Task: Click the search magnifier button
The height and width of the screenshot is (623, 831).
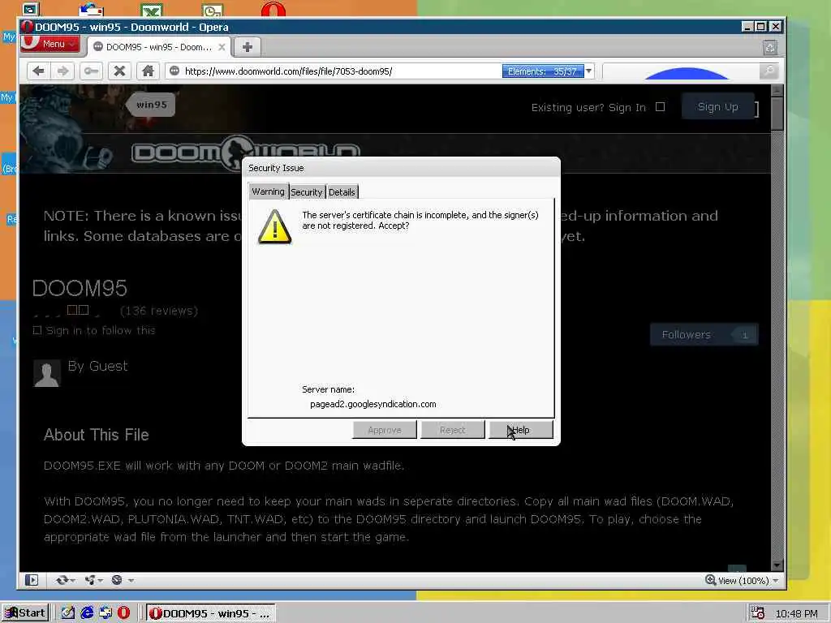Action: 769,71
